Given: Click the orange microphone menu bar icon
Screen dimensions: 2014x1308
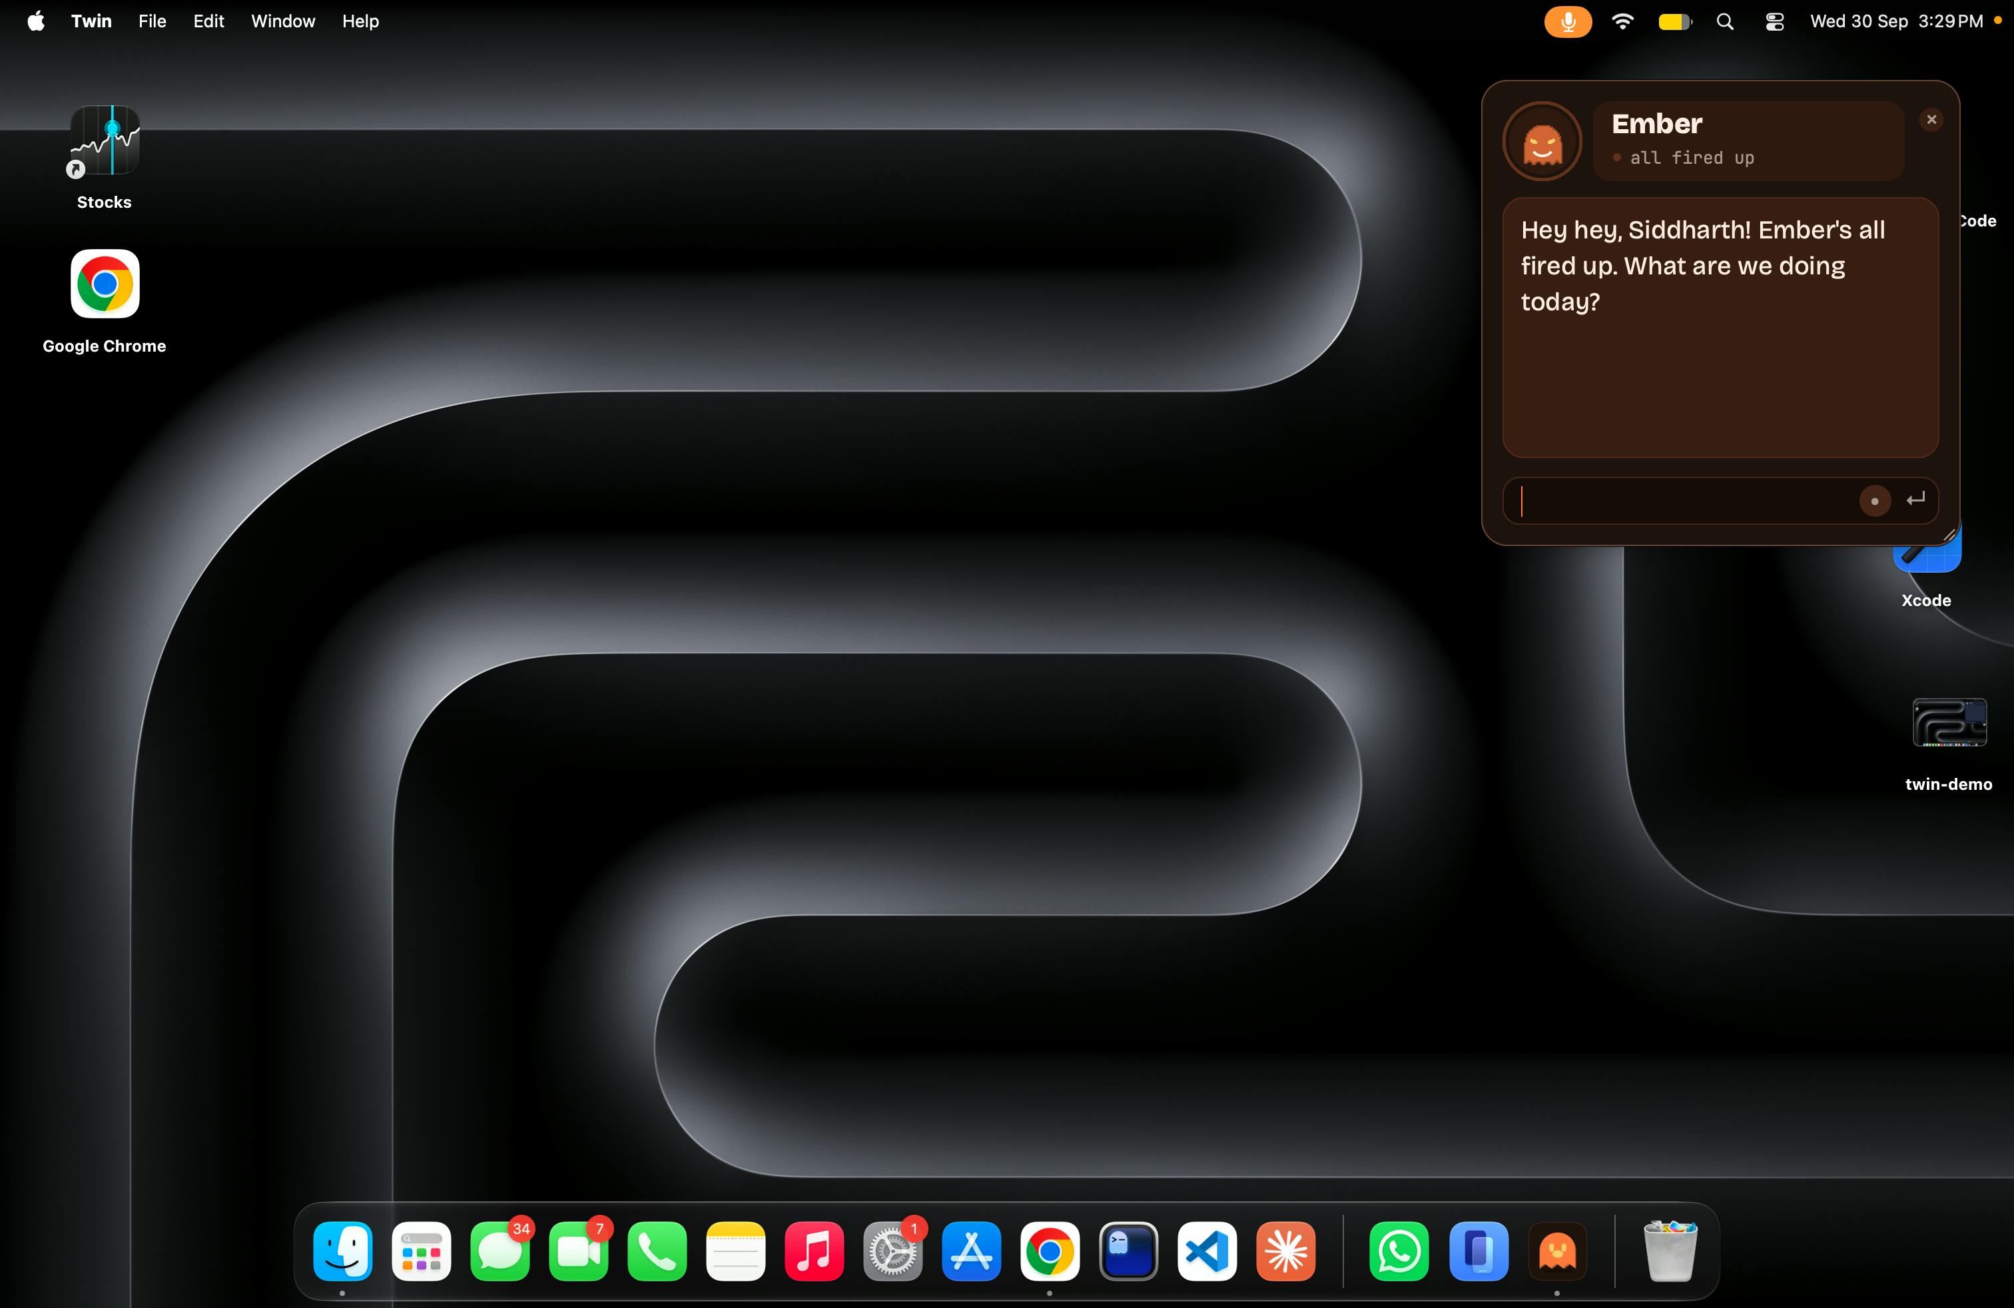Looking at the screenshot, I should point(1567,21).
